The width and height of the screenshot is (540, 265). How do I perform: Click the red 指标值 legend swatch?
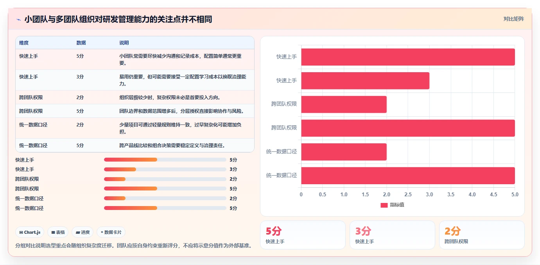(x=384, y=205)
